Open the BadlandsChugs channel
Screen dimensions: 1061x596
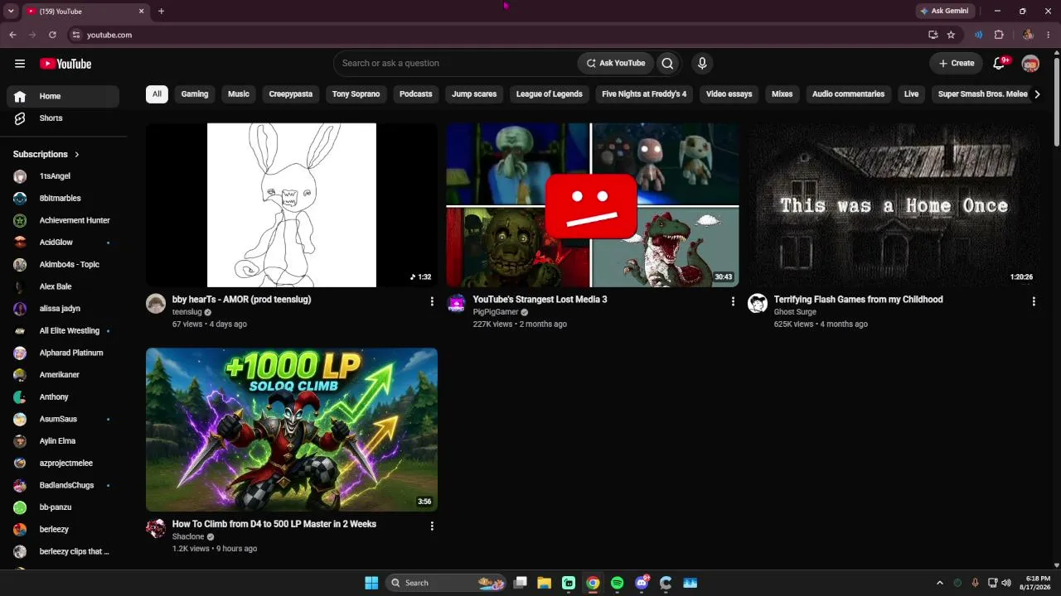click(x=63, y=485)
